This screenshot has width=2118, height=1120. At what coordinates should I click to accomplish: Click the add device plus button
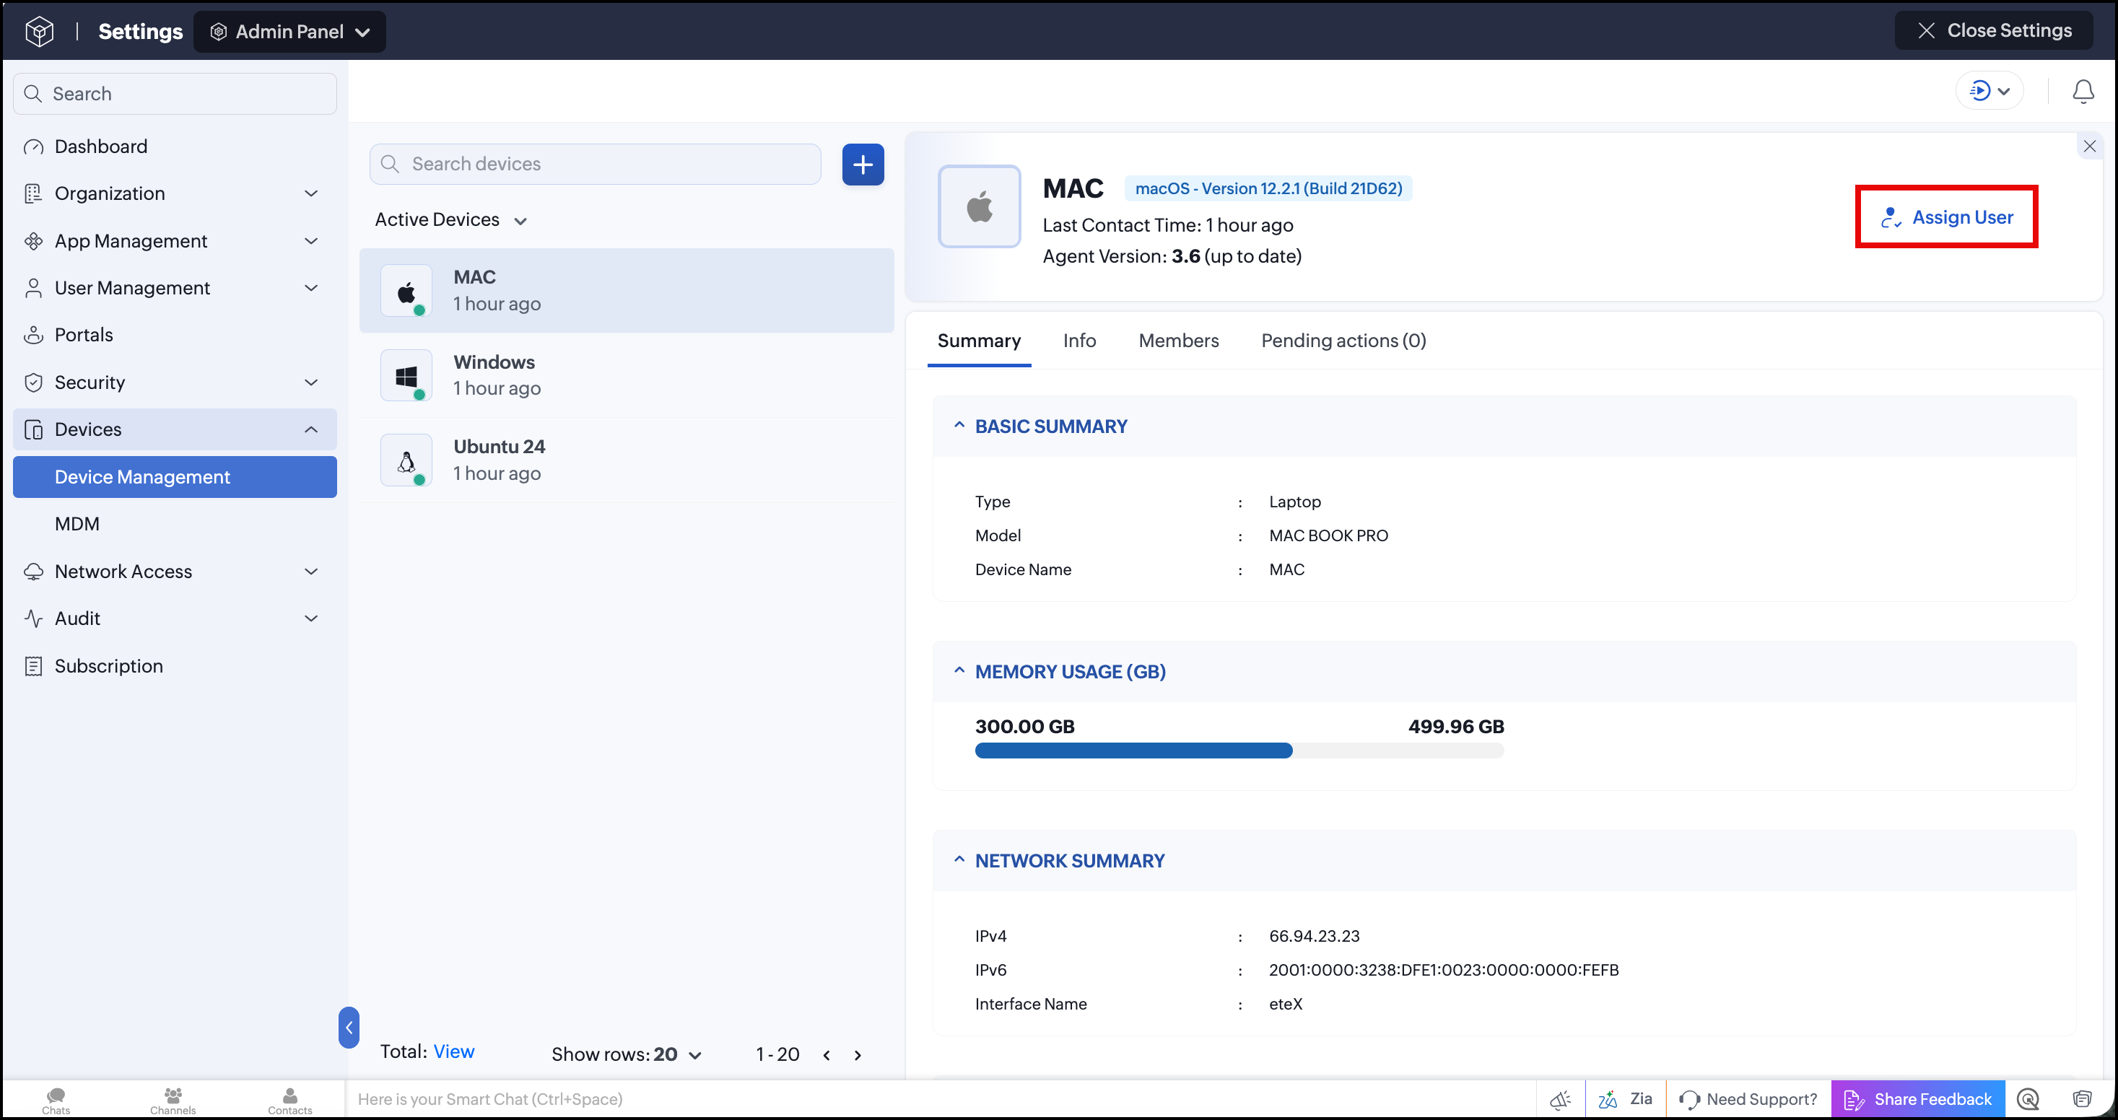[x=863, y=165]
